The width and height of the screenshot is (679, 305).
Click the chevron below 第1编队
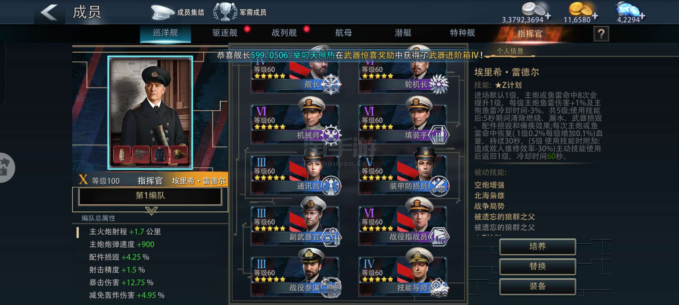(151, 211)
